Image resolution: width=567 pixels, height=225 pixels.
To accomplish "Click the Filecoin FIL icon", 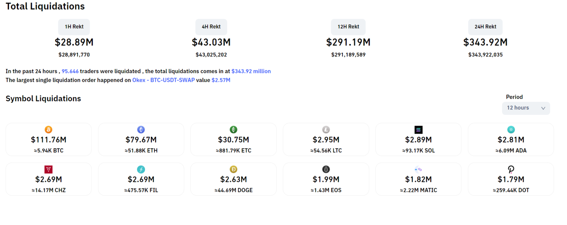I will 141,169.
